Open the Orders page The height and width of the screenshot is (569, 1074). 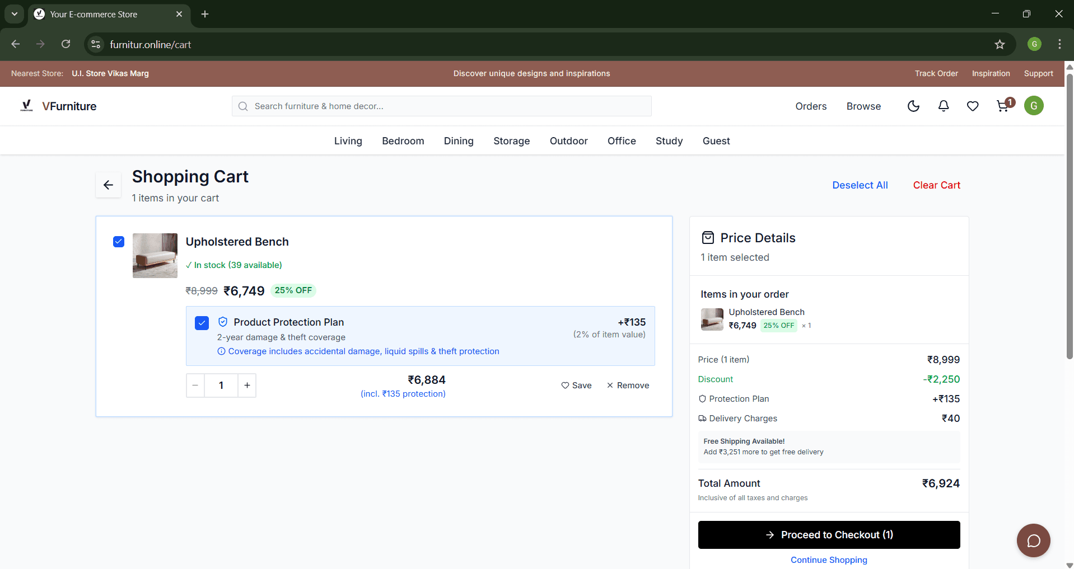(x=810, y=106)
